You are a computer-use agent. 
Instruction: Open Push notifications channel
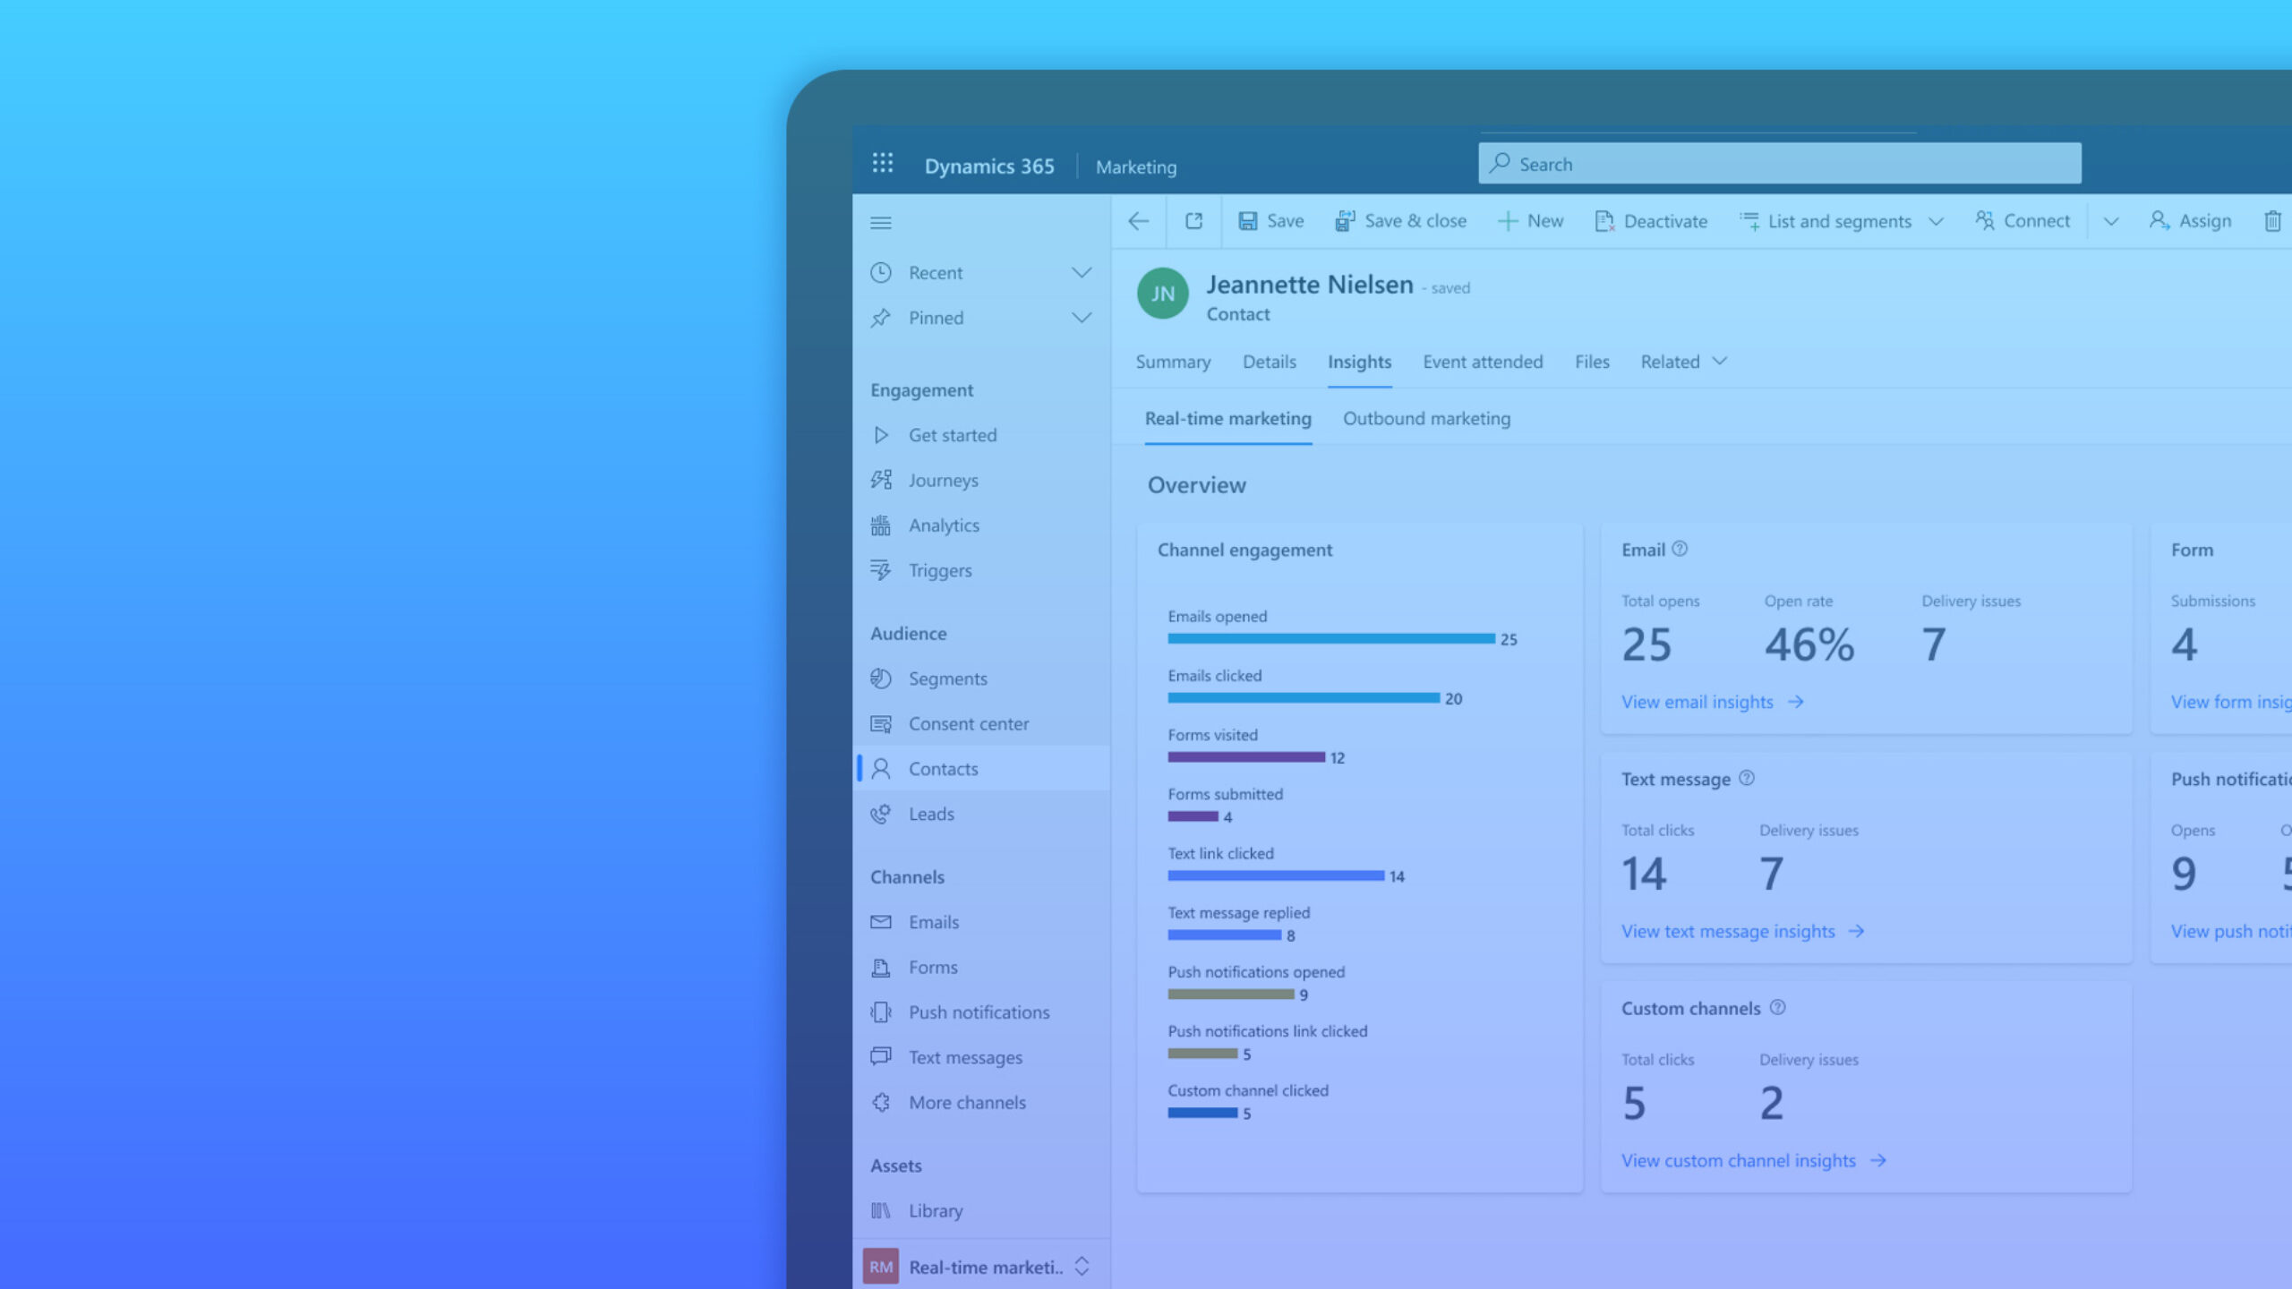click(981, 1012)
